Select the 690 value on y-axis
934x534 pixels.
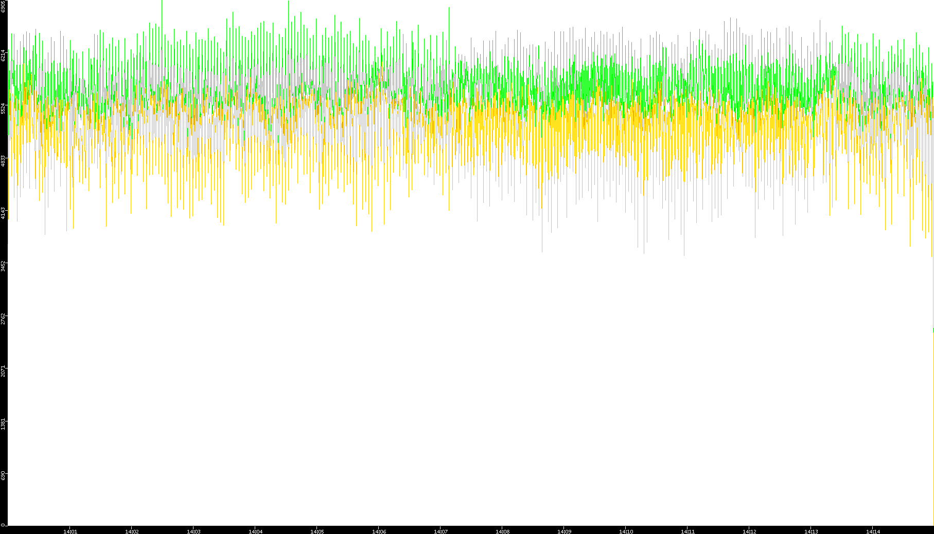tap(4, 475)
